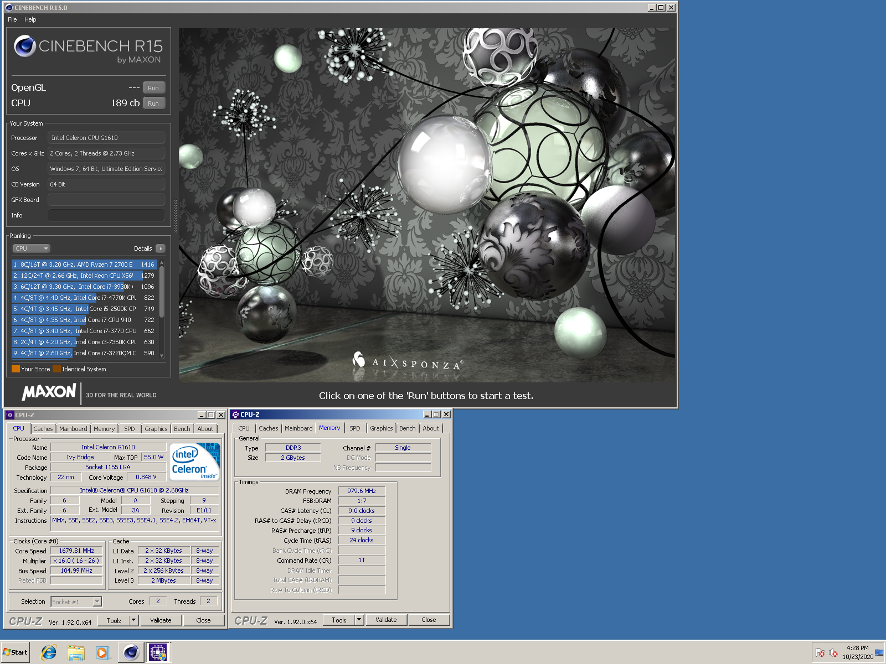Select ranking row 4 Core i7-4770K

coord(84,298)
